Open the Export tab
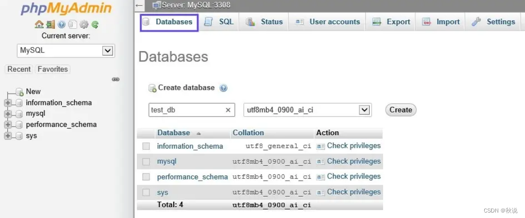This screenshot has height=218, width=525. tap(391, 22)
